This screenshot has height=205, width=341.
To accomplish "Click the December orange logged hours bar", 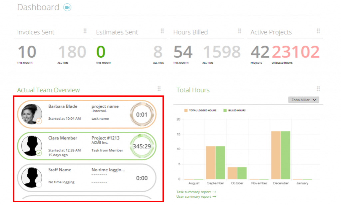I will [x=276, y=155].
